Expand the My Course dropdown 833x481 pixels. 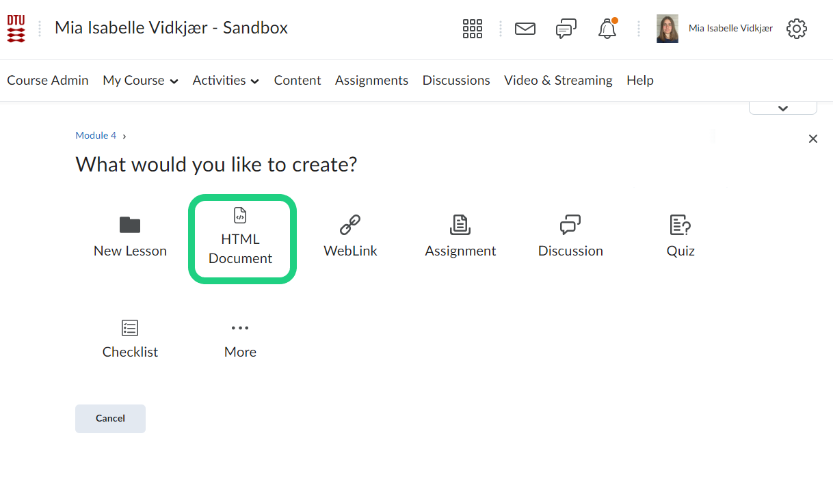pos(140,81)
